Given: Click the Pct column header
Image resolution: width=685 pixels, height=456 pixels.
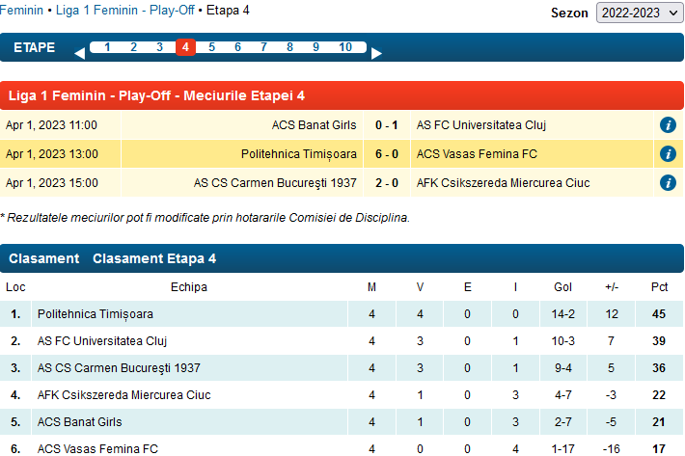Looking at the screenshot, I should 660,287.
